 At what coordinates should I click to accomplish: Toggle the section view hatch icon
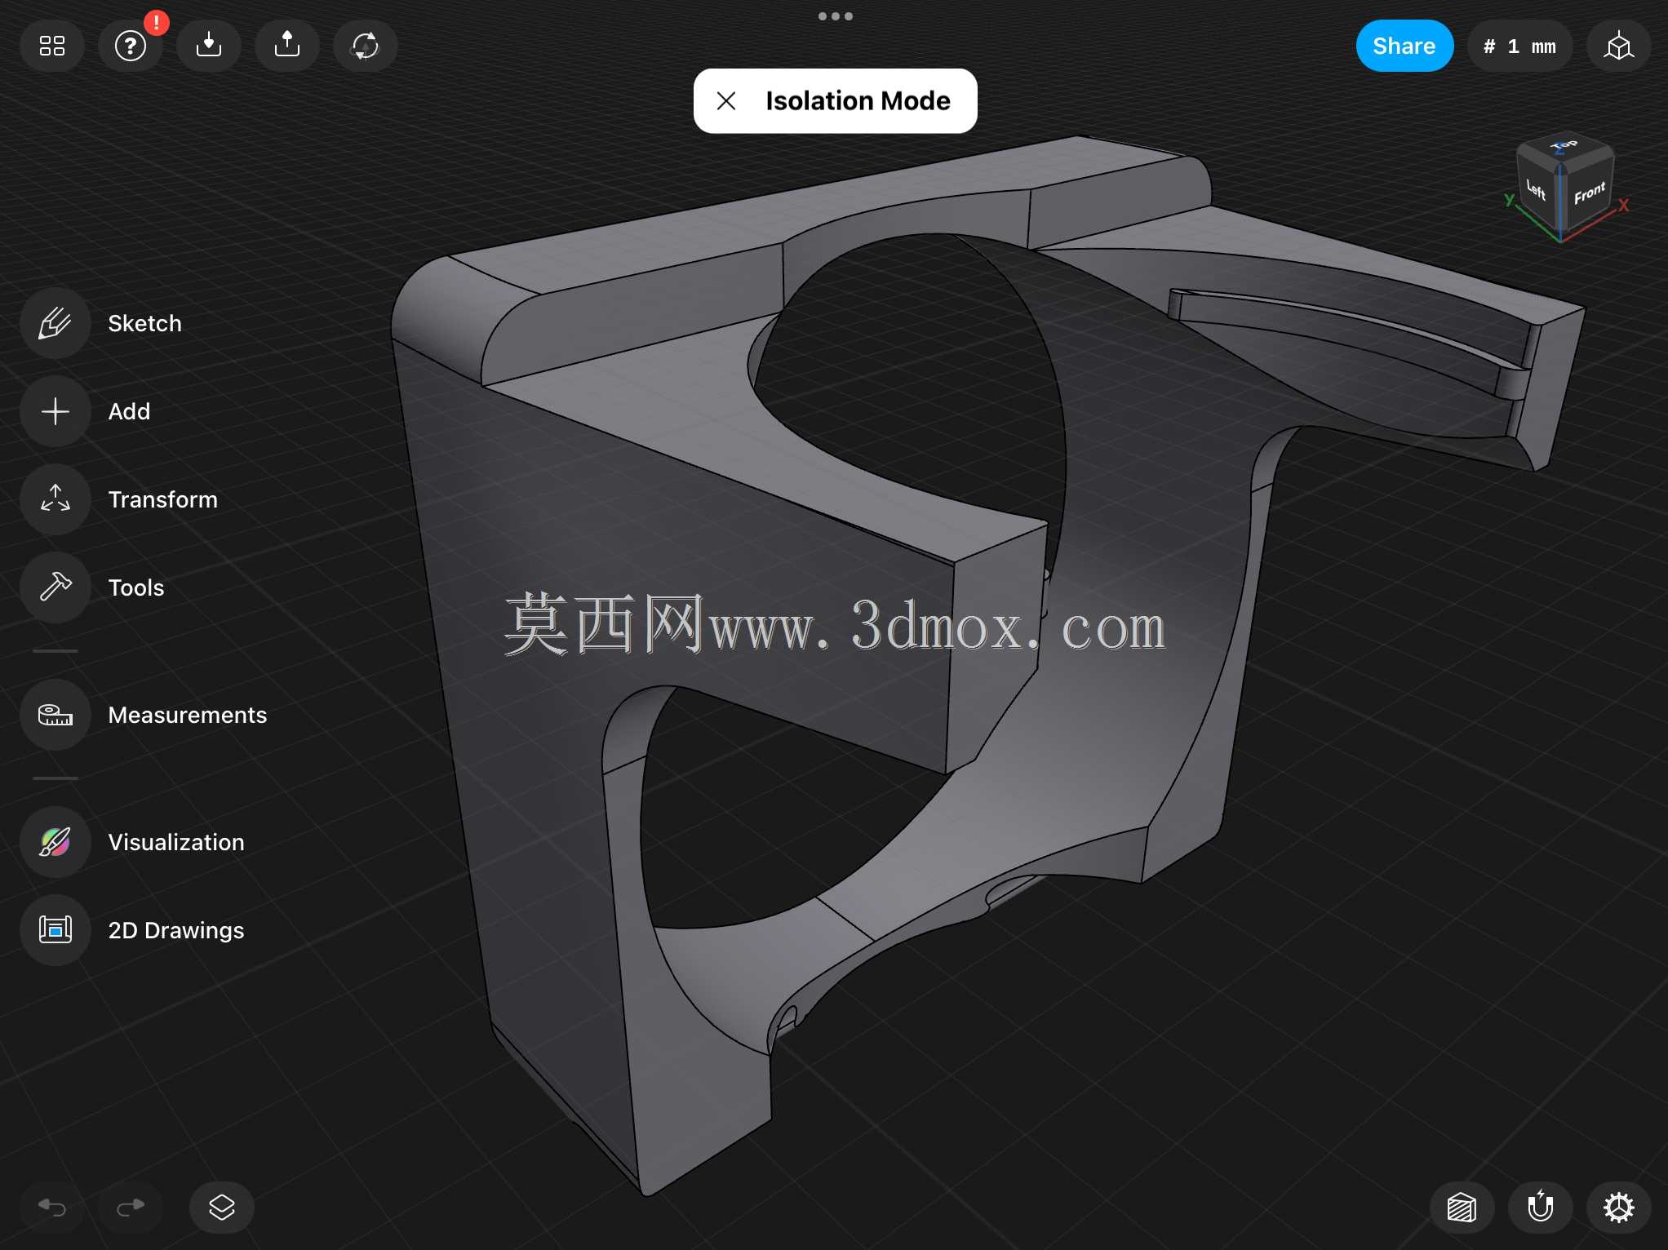pos(1462,1207)
